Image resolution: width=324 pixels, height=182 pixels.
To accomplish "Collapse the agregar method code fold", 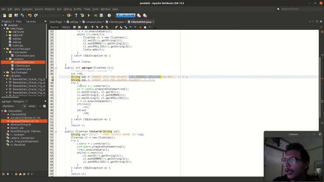I will tap(56, 68).
